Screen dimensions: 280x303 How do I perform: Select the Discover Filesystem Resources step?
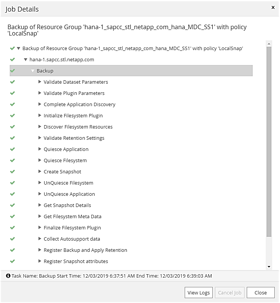pyautogui.click(x=78, y=127)
